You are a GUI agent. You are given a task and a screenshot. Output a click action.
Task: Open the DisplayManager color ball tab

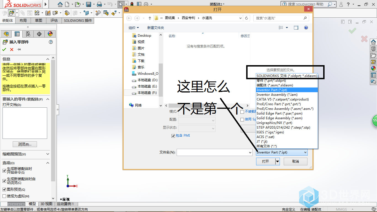pos(50,34)
